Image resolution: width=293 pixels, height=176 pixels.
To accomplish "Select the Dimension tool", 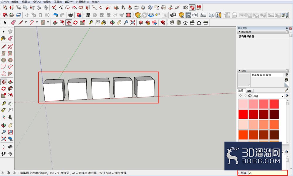I will tap(10, 103).
